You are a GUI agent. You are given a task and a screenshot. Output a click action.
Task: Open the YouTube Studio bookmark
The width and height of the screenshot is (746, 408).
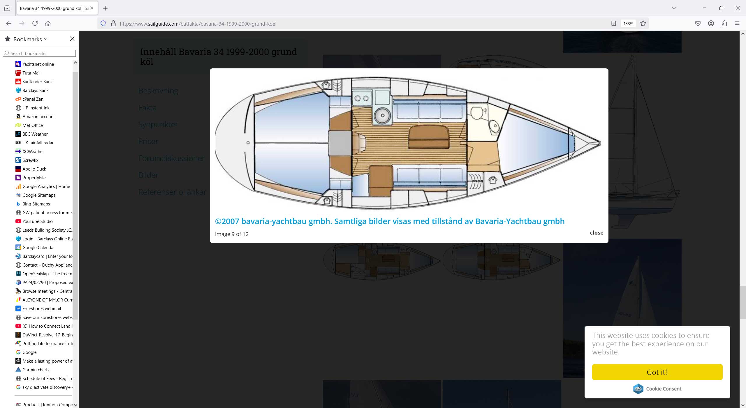[34, 221]
